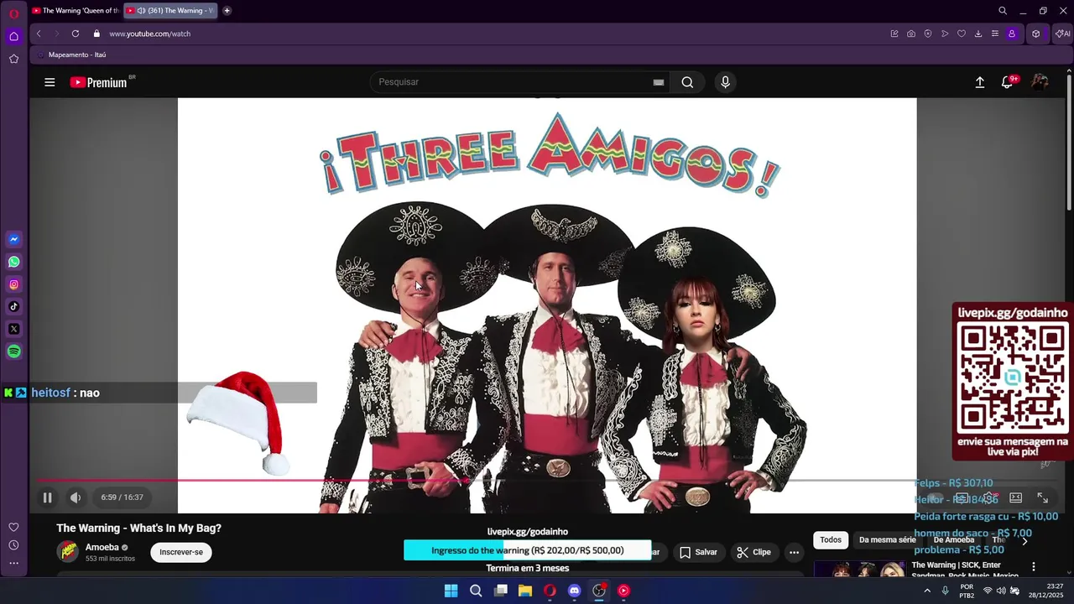This screenshot has height=604, width=1074.
Task: Open more actions three-dot button
Action: click(794, 552)
